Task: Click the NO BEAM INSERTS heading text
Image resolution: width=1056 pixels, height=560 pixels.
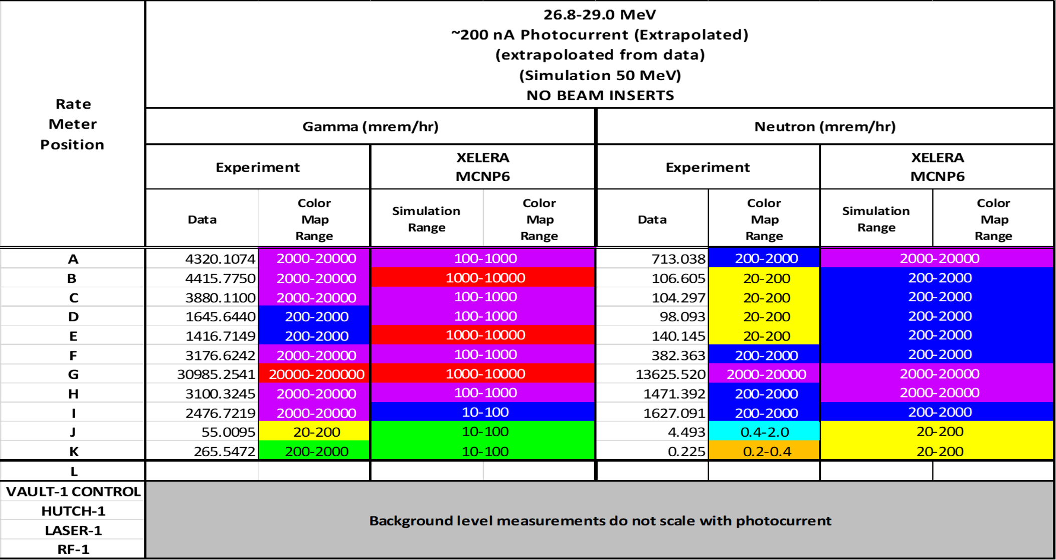Action: pyautogui.click(x=600, y=95)
